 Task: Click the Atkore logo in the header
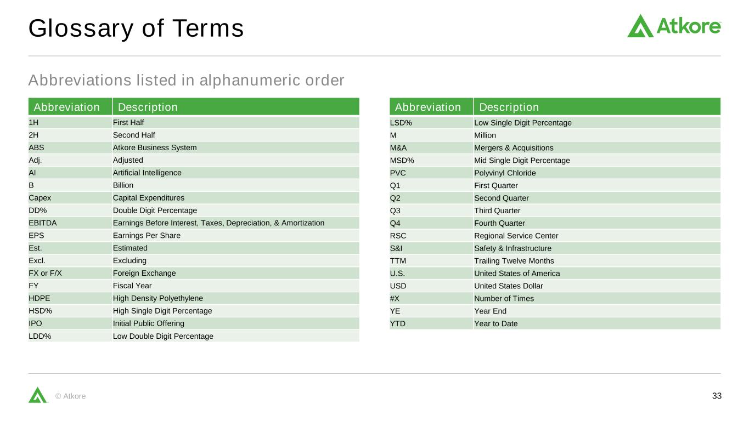673,26
